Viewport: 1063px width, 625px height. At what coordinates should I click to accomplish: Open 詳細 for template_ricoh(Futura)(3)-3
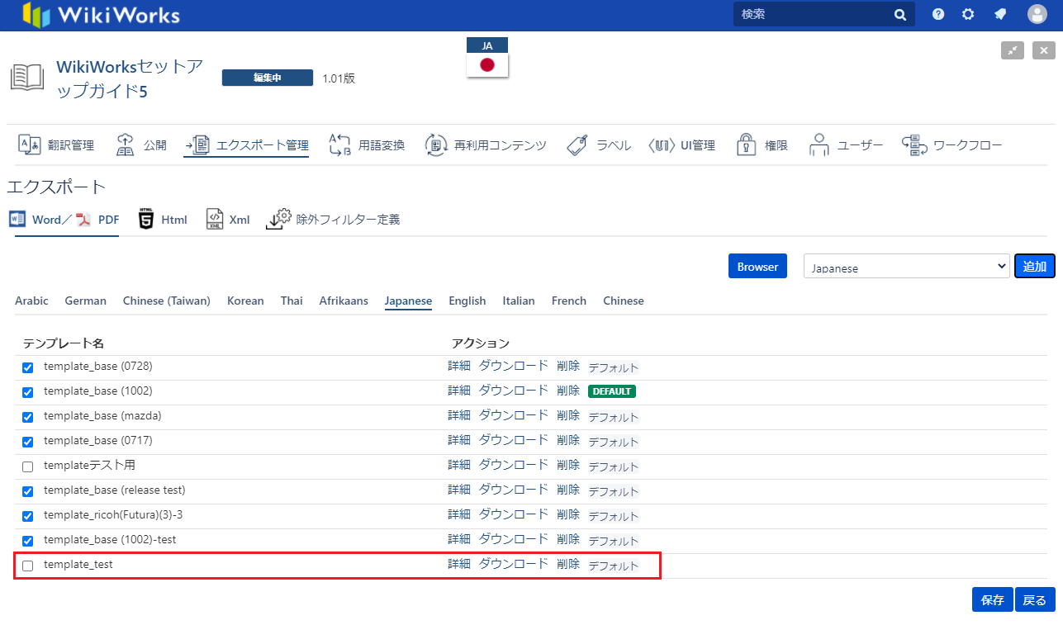pyautogui.click(x=459, y=514)
